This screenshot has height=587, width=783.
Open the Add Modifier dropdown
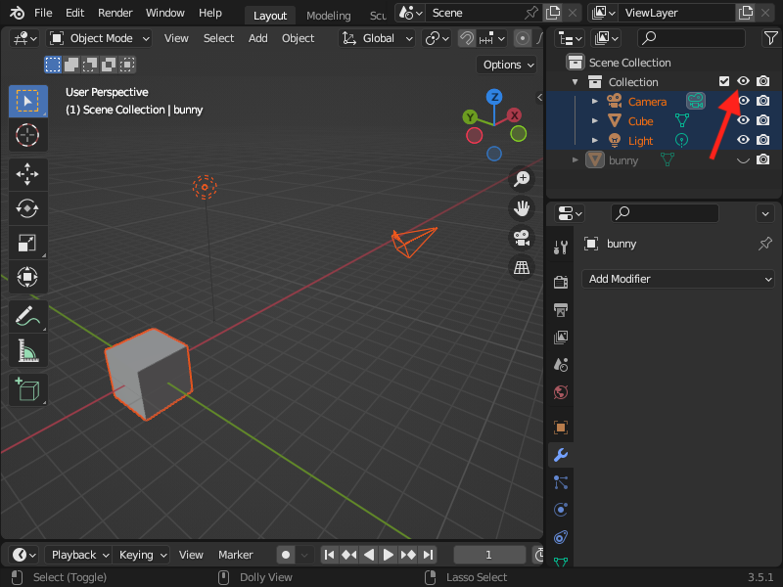677,279
